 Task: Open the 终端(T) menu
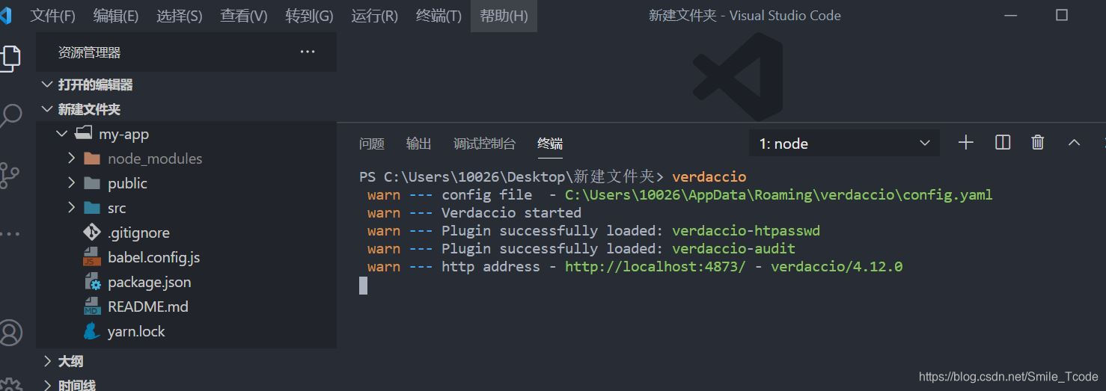439,16
